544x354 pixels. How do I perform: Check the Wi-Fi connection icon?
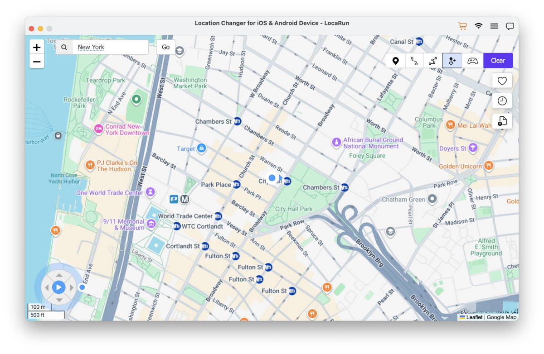click(479, 26)
